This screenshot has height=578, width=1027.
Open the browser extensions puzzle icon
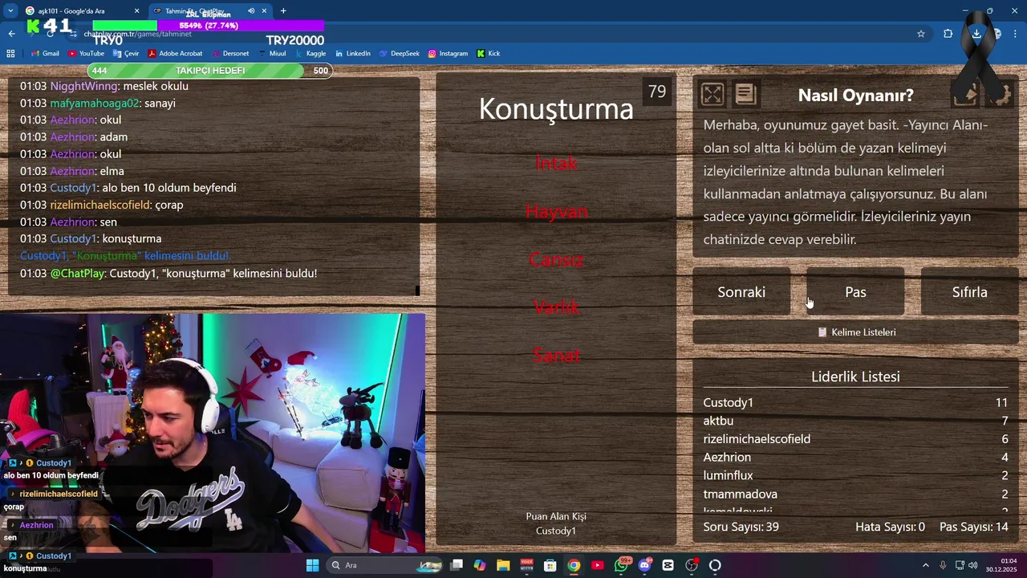[x=948, y=34]
